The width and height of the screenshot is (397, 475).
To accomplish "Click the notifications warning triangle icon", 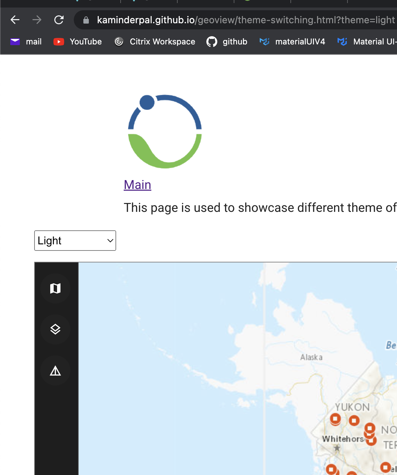I will tap(55, 371).
